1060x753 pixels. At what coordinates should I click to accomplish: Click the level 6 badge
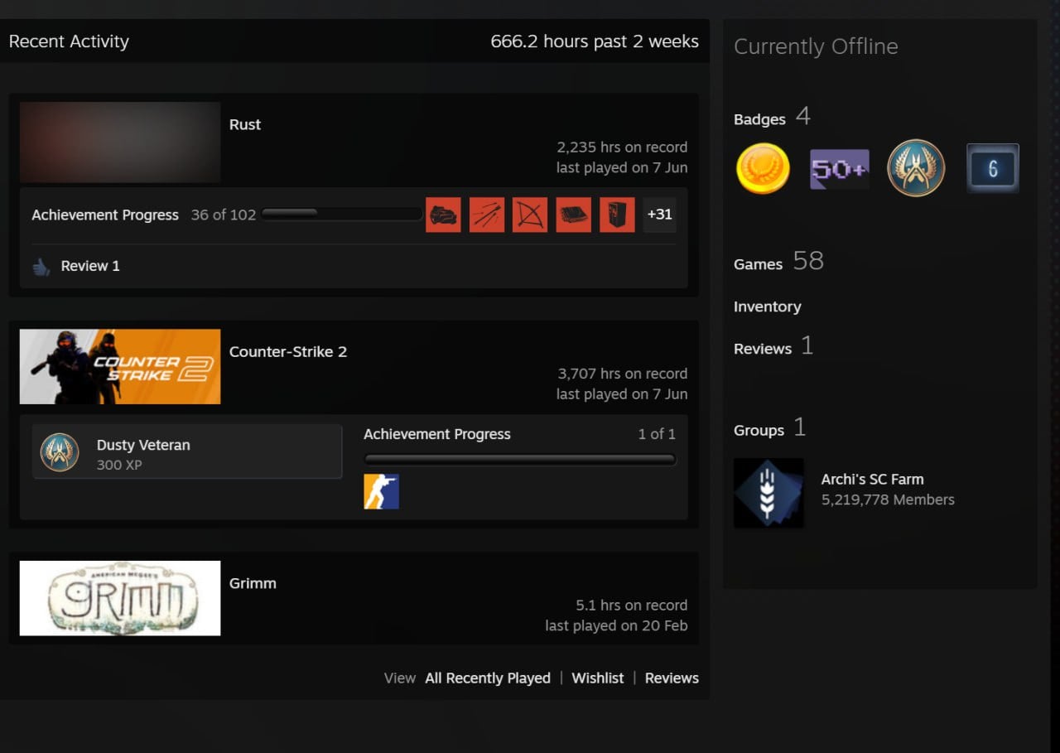click(993, 169)
